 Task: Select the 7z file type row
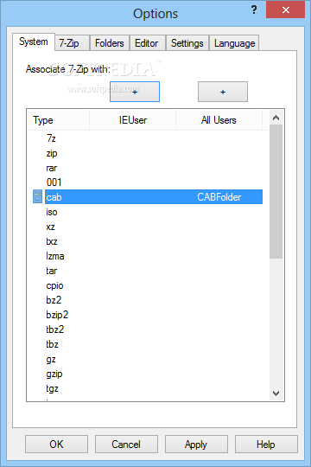pyautogui.click(x=148, y=138)
